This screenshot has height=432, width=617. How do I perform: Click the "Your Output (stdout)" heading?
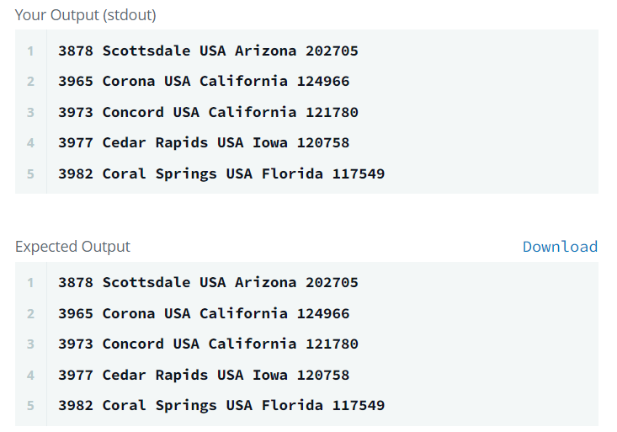[85, 15]
